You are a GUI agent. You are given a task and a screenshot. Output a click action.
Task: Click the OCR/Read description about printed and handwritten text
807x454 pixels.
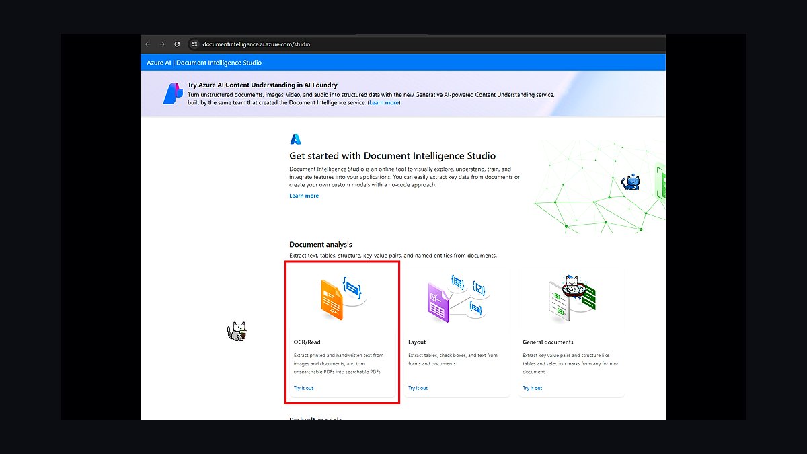(x=339, y=364)
